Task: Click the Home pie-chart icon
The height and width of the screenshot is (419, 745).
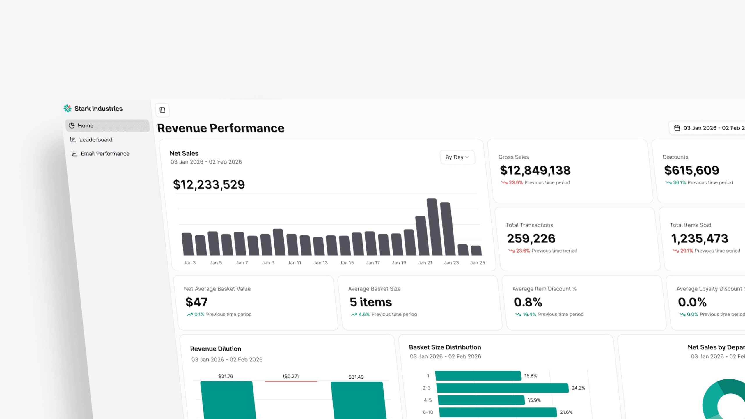Action: 72,126
